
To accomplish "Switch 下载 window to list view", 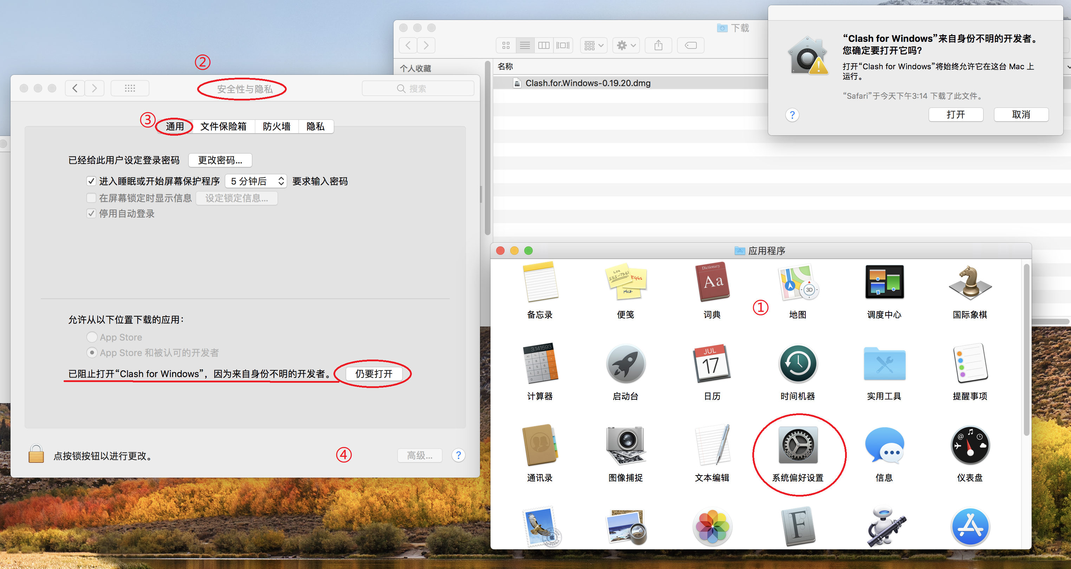I will [525, 45].
